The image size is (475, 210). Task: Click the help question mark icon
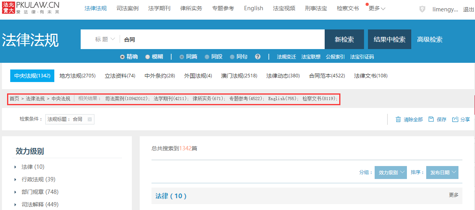(258, 57)
